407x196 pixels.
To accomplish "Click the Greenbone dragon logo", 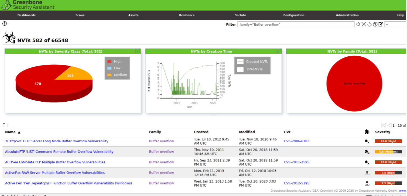I will pos(6,5).
